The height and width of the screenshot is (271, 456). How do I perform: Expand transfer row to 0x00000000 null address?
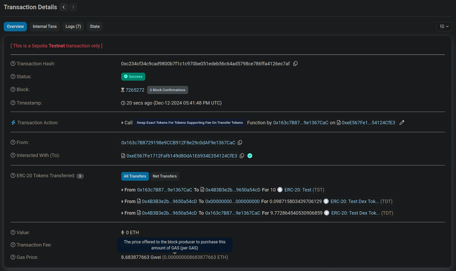coord(122,201)
